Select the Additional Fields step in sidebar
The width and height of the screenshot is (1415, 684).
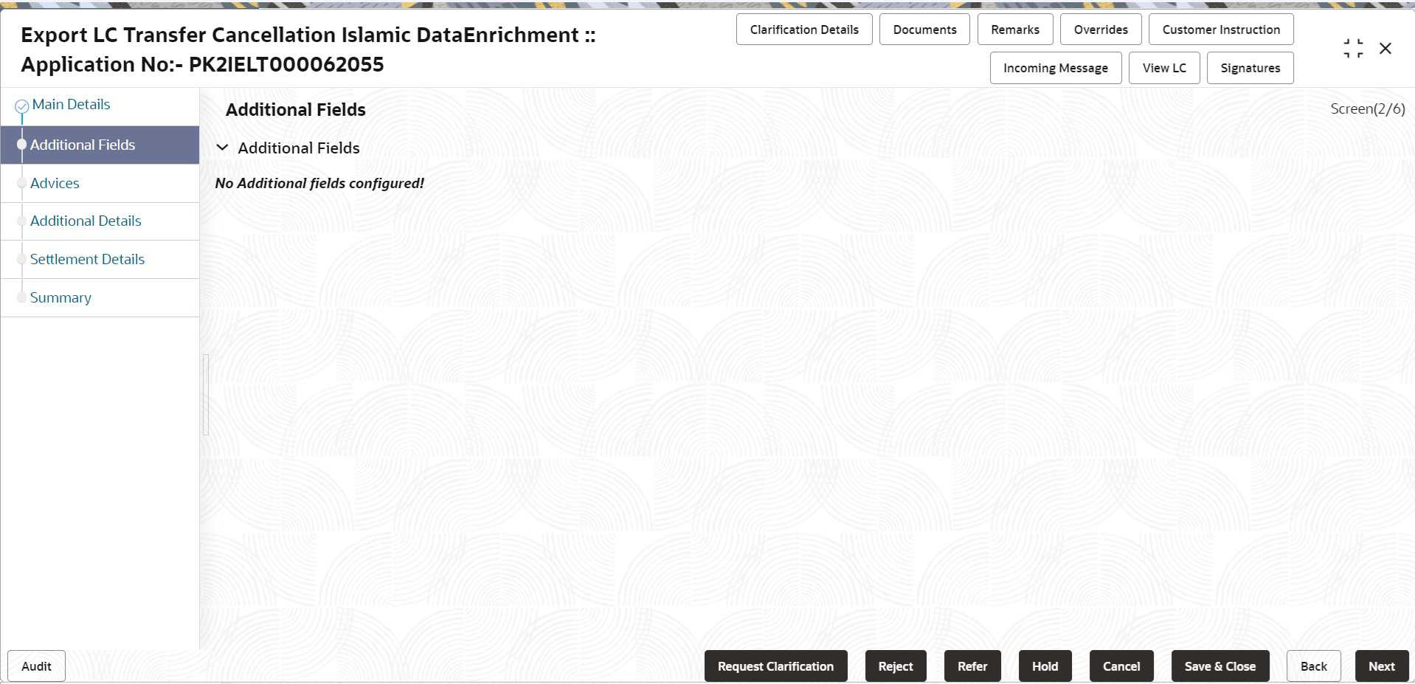pyautogui.click(x=100, y=145)
